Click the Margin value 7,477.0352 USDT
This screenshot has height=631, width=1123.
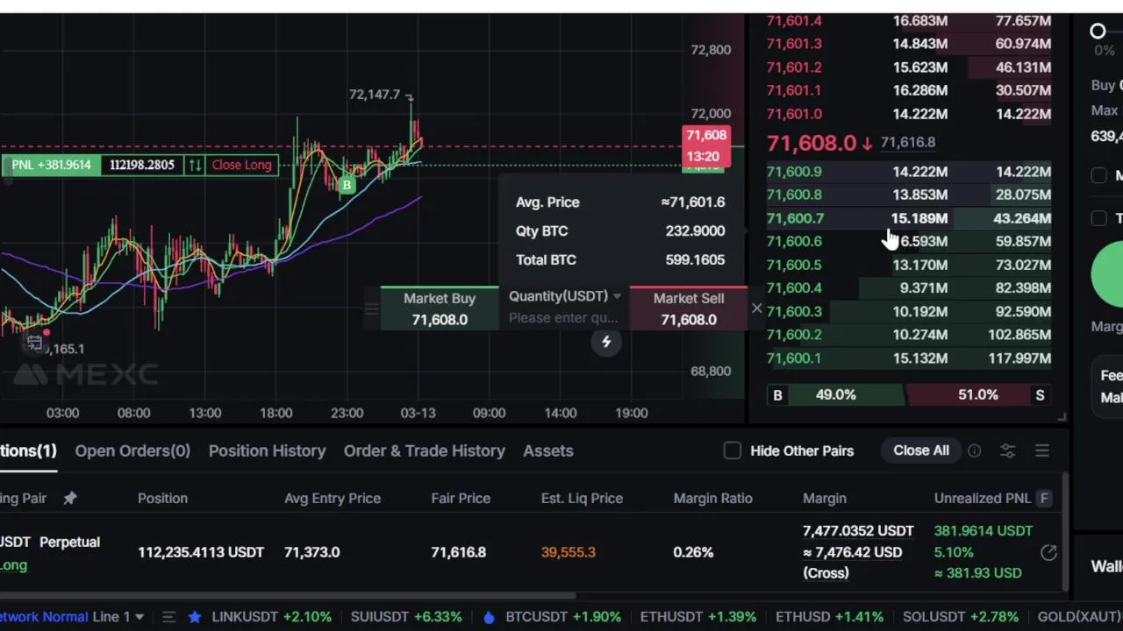(858, 531)
